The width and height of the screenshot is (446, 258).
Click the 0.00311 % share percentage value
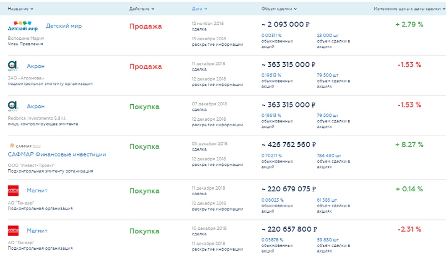pos(271,35)
